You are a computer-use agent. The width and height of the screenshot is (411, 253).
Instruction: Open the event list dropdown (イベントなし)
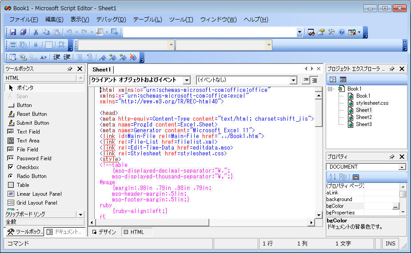click(293, 80)
